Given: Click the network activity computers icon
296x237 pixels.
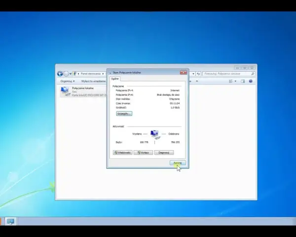Looking at the screenshot, I should [155, 135].
